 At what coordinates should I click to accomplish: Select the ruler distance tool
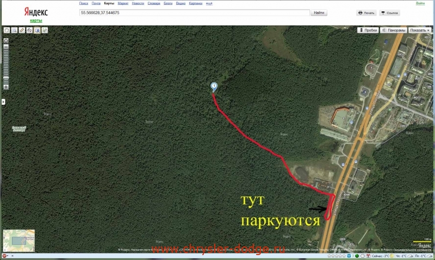(22, 30)
